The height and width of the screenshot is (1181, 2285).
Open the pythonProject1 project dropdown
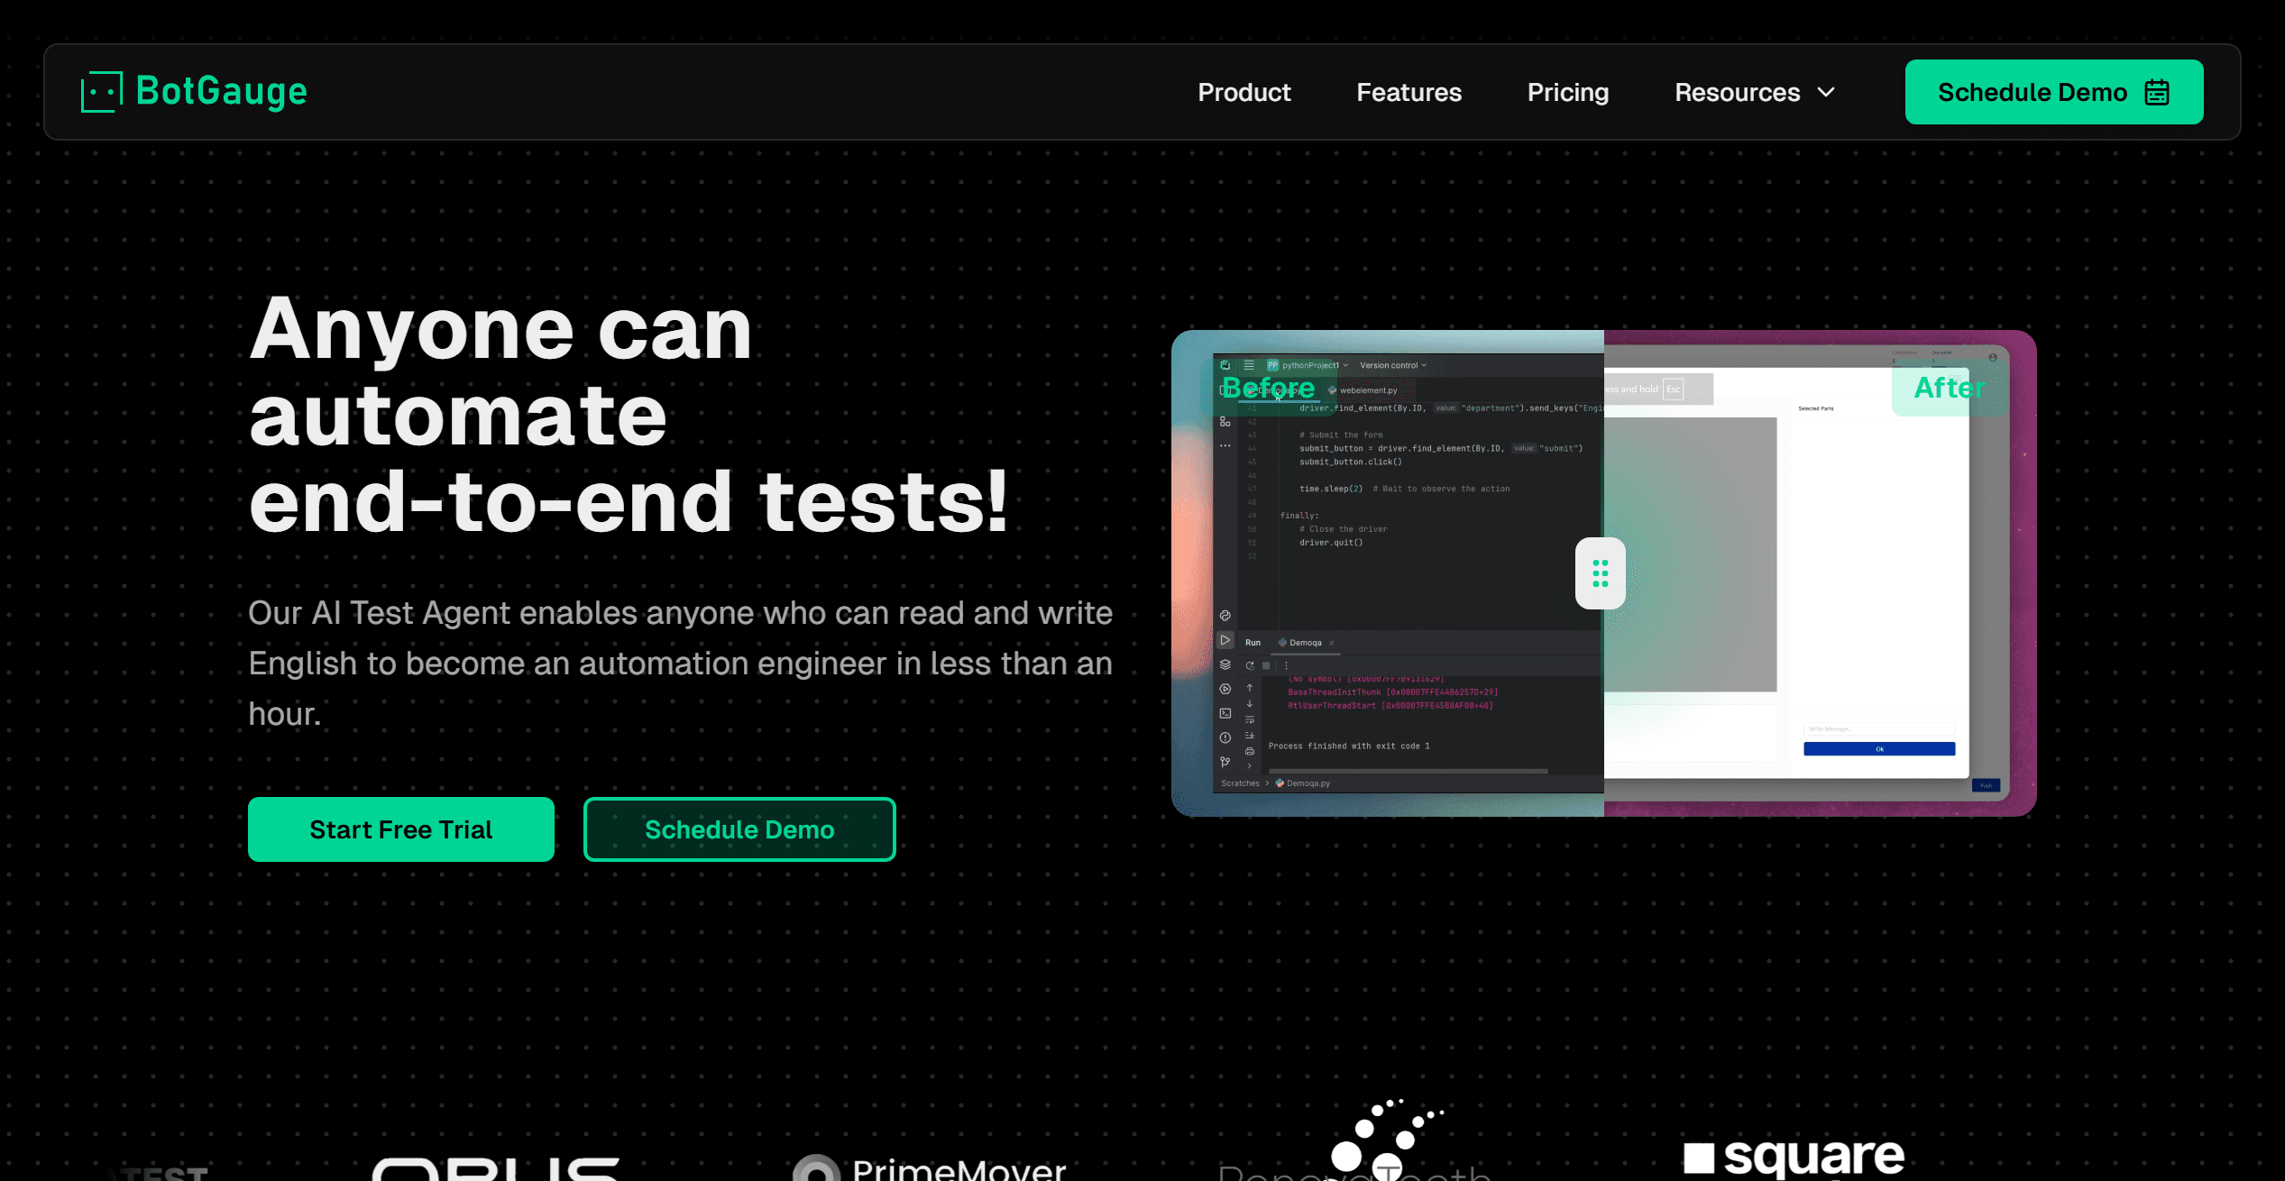pos(1308,365)
